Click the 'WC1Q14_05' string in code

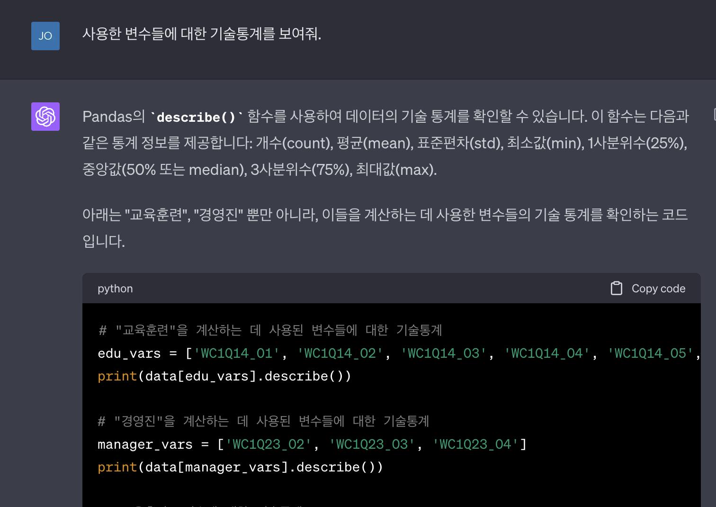click(x=650, y=353)
